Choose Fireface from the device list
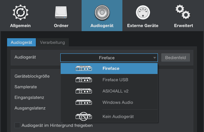 (x=109, y=68)
